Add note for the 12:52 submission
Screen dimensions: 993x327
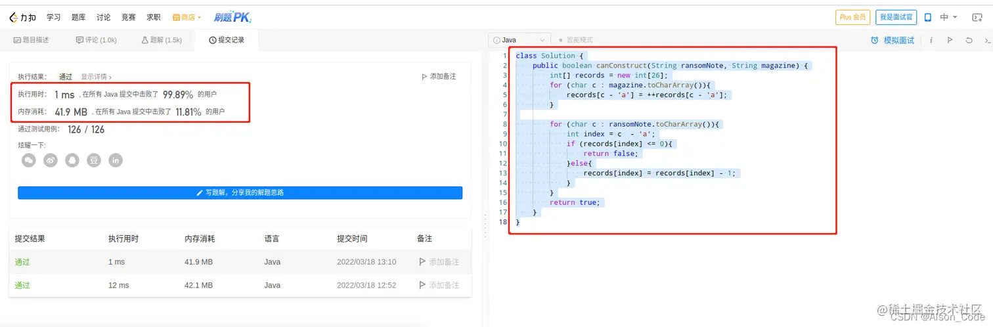[x=439, y=286]
